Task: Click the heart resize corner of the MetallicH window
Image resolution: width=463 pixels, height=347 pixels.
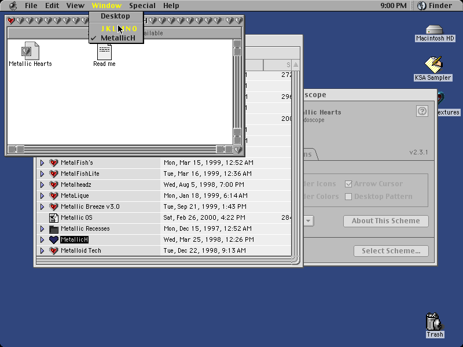Action: (x=238, y=150)
